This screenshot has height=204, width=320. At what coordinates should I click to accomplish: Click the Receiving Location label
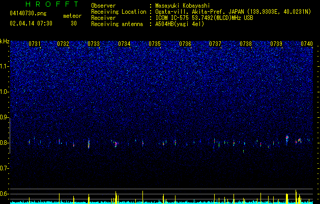tap(119, 12)
